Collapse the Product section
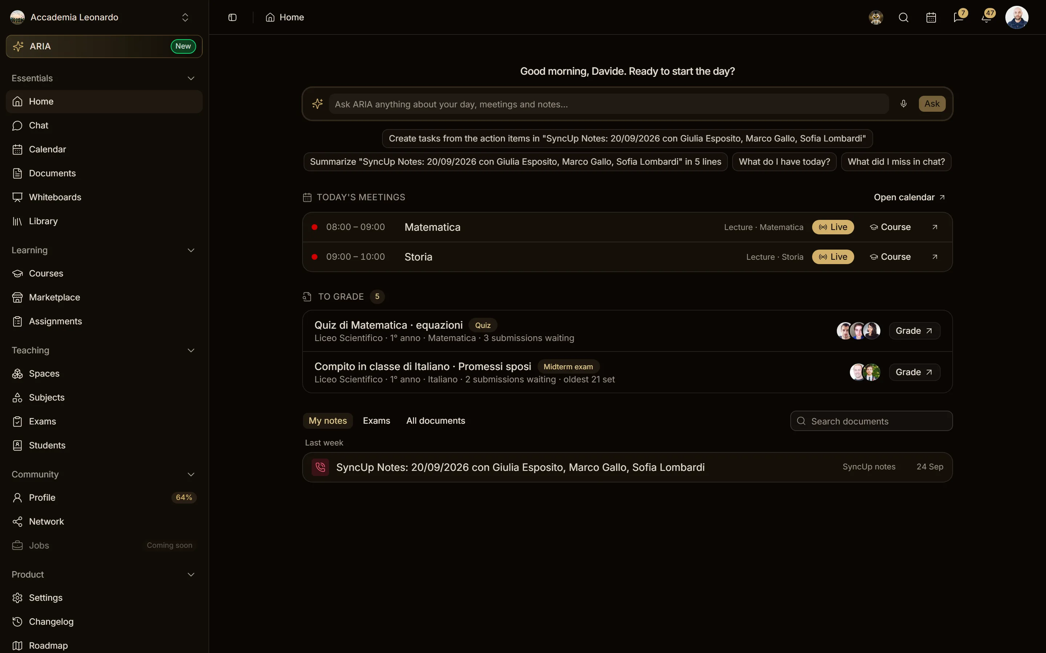Viewport: 1046px width, 653px height. point(191,574)
